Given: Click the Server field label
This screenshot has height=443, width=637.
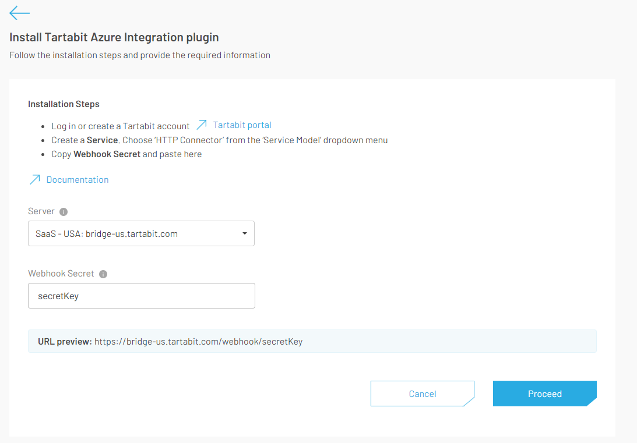Looking at the screenshot, I should click(x=41, y=211).
